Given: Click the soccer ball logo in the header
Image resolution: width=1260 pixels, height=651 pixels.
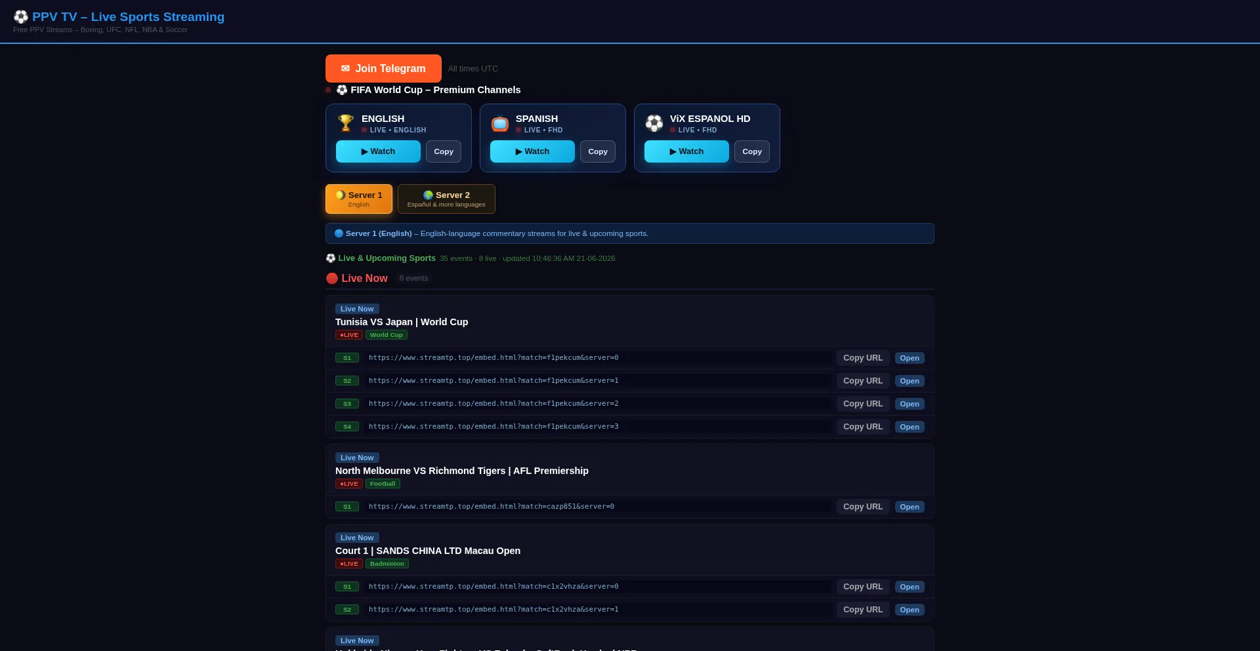Looking at the screenshot, I should point(21,17).
